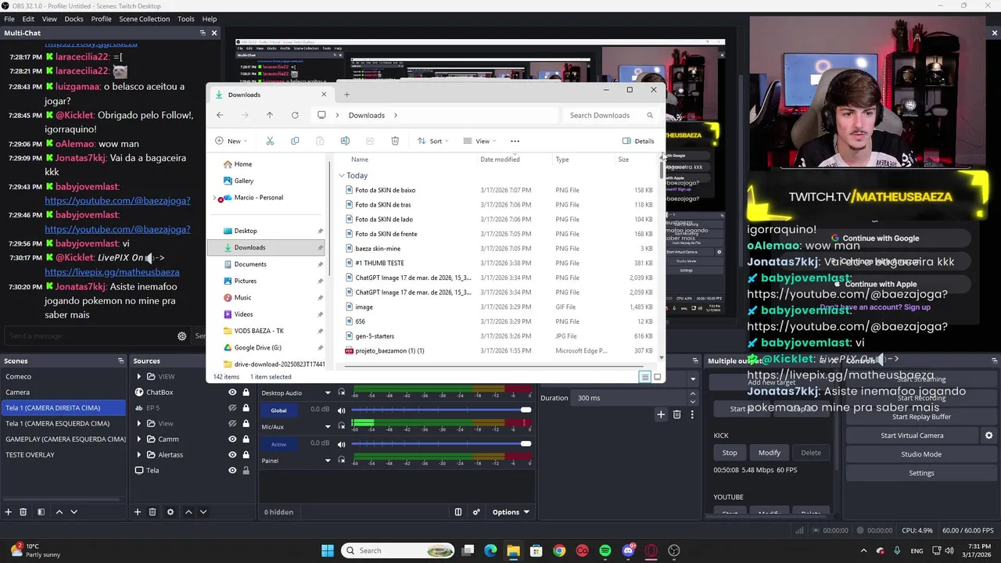1001x563 pixels.
Task: Open the New dropdown in Explorer
Action: coord(231,141)
